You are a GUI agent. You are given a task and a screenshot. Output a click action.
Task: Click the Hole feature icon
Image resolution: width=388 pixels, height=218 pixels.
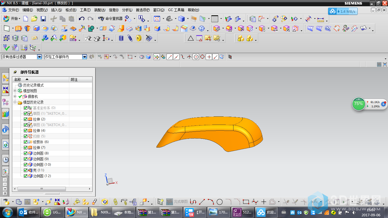36,28
